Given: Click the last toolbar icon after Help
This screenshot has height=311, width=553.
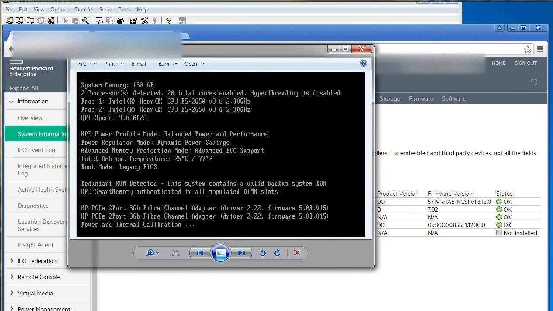Looking at the screenshot, I should pyautogui.click(x=182, y=20).
